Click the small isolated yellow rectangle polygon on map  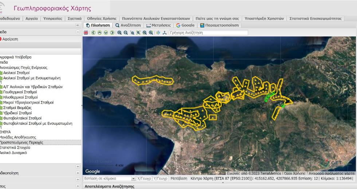pos(212,117)
